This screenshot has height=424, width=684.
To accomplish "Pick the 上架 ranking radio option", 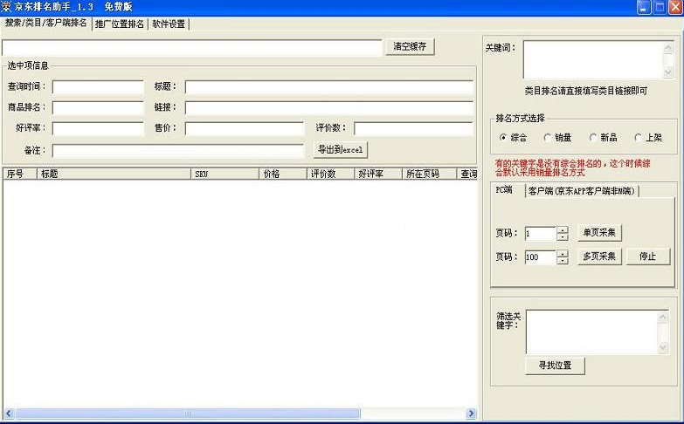I will [x=639, y=137].
